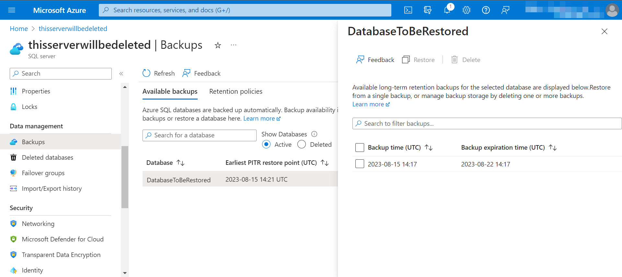Open portal settings gear
This screenshot has width=622, height=277.
coord(466,10)
